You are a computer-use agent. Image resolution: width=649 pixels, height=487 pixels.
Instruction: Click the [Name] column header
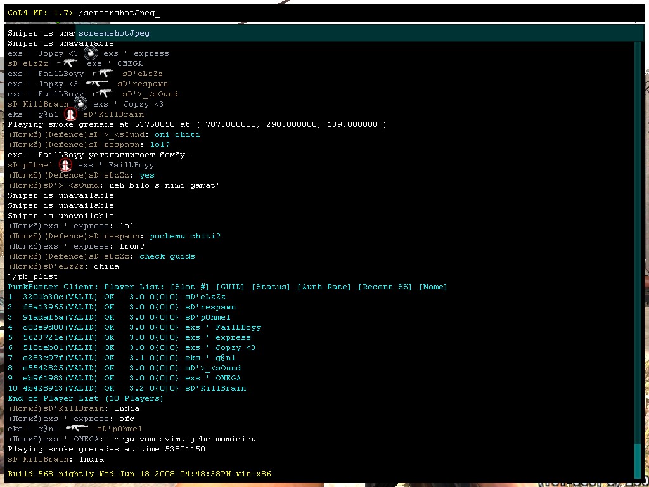point(433,287)
